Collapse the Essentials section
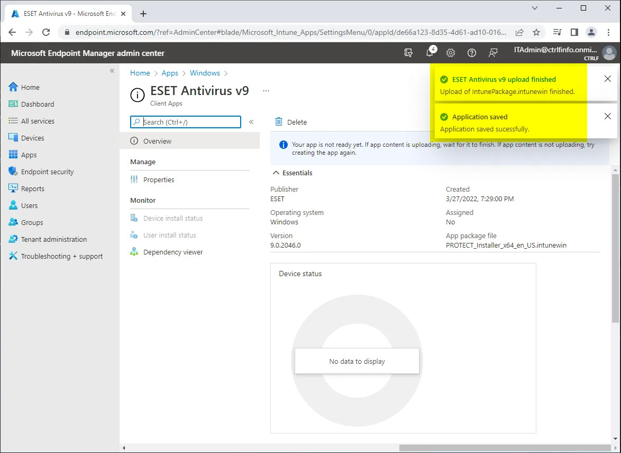The width and height of the screenshot is (621, 453). coord(293,173)
